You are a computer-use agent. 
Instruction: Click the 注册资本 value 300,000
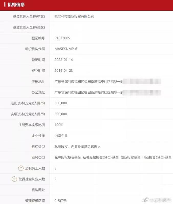61,103
